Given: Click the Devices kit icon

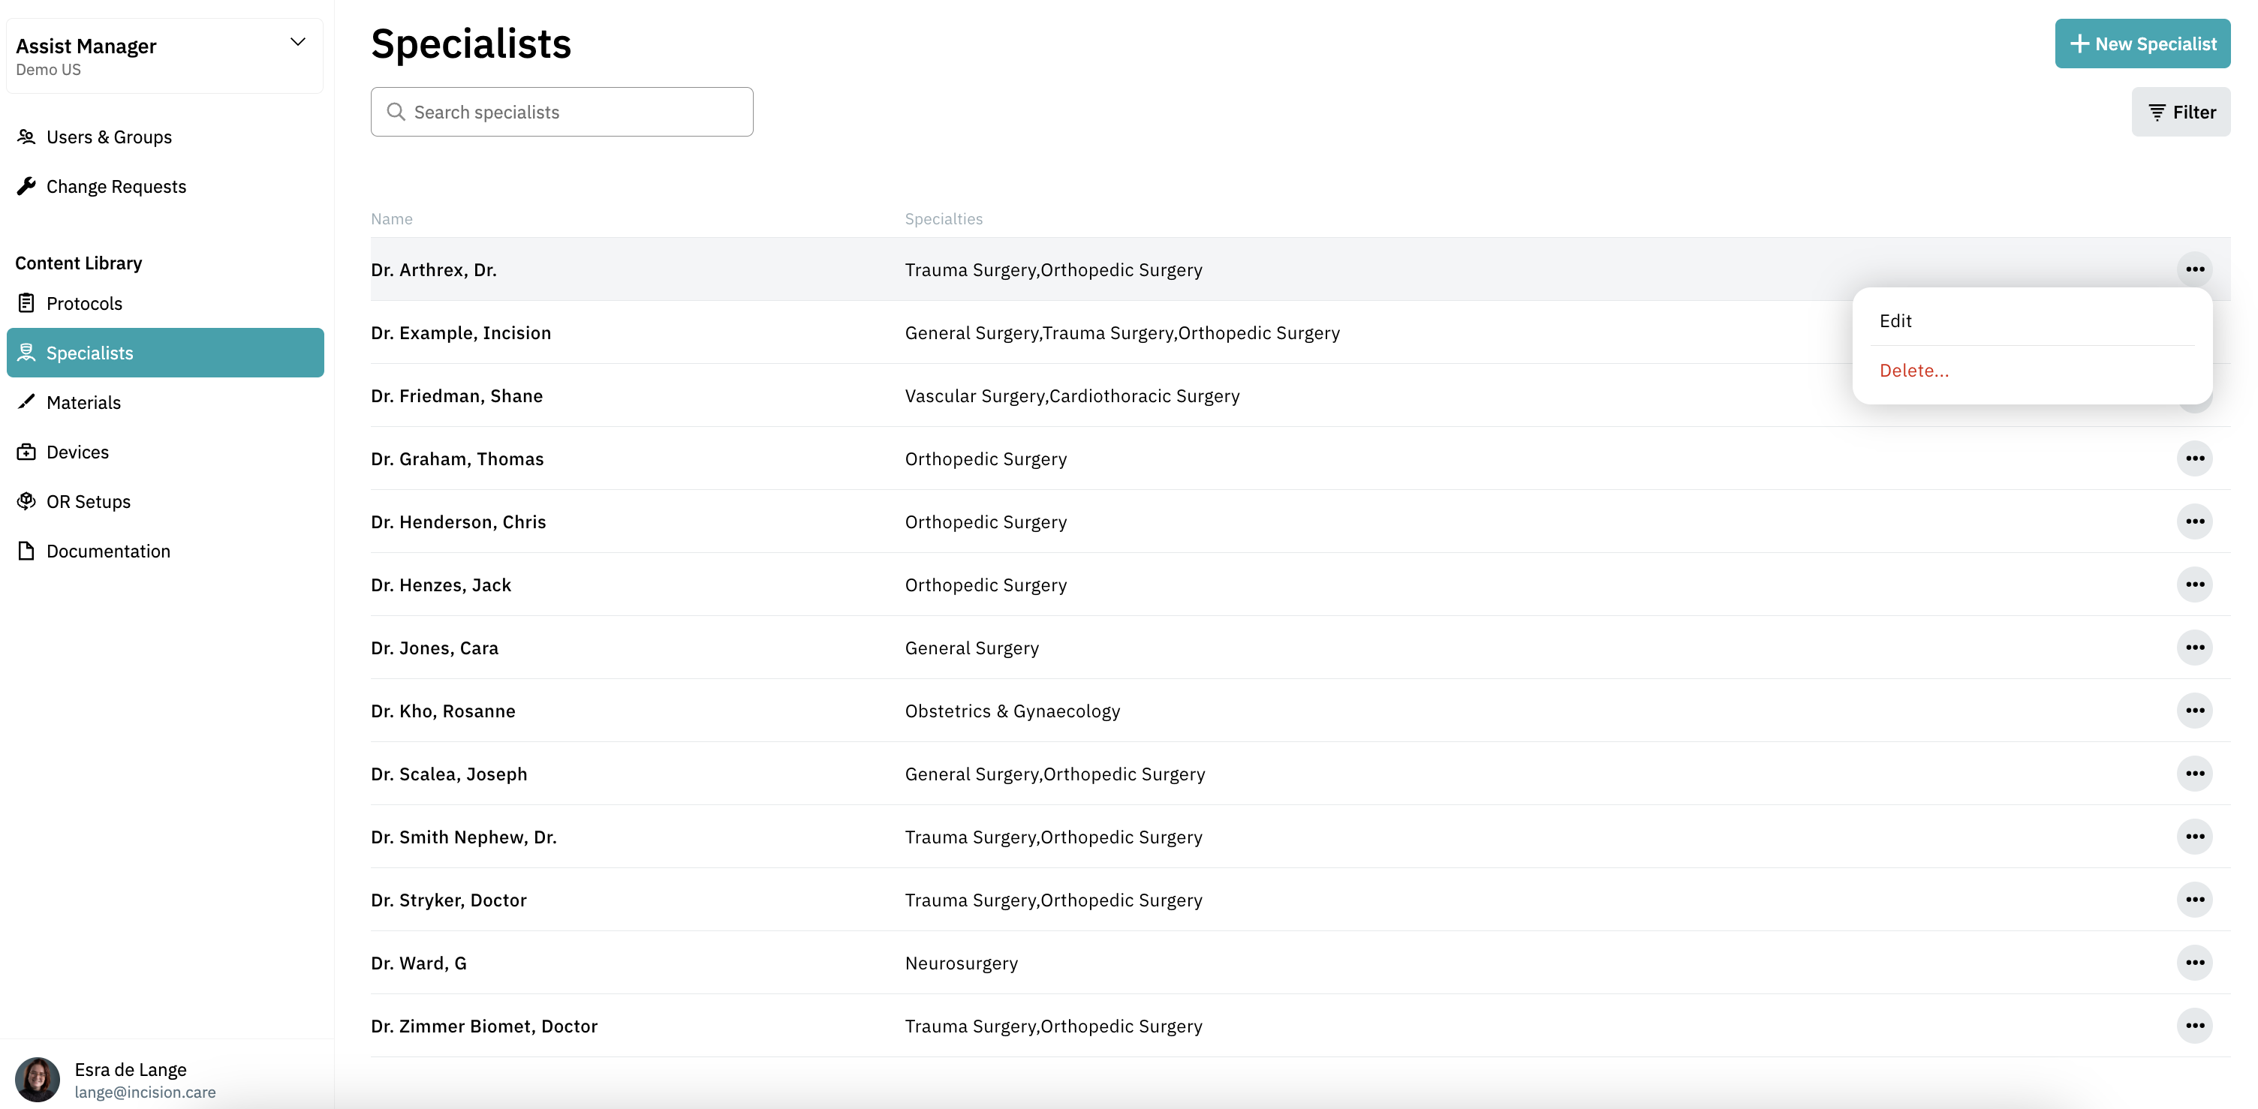Looking at the screenshot, I should (x=26, y=452).
